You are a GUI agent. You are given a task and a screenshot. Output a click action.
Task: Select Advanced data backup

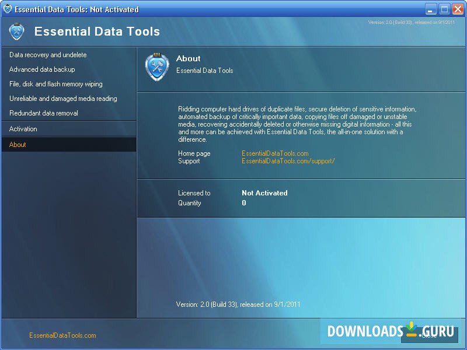tap(42, 69)
